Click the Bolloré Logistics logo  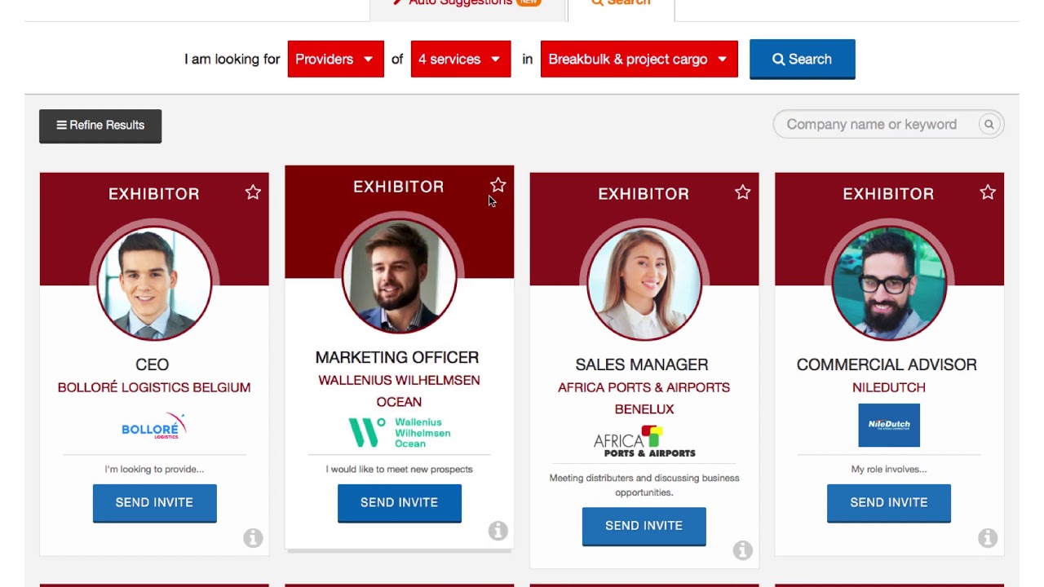(x=153, y=426)
